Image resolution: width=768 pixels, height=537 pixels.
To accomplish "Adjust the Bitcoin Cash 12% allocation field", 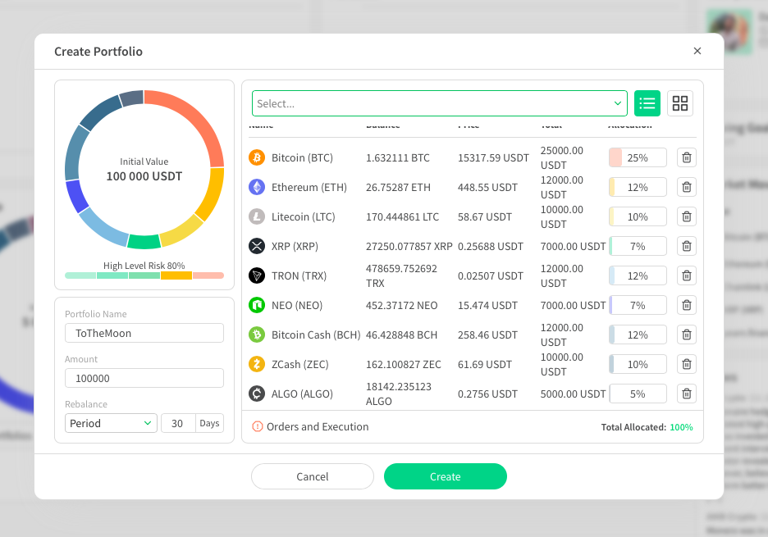I will coord(638,334).
